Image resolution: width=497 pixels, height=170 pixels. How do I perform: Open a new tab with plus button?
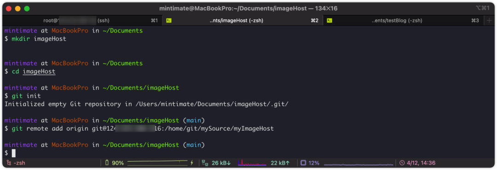pyautogui.click(x=489, y=21)
